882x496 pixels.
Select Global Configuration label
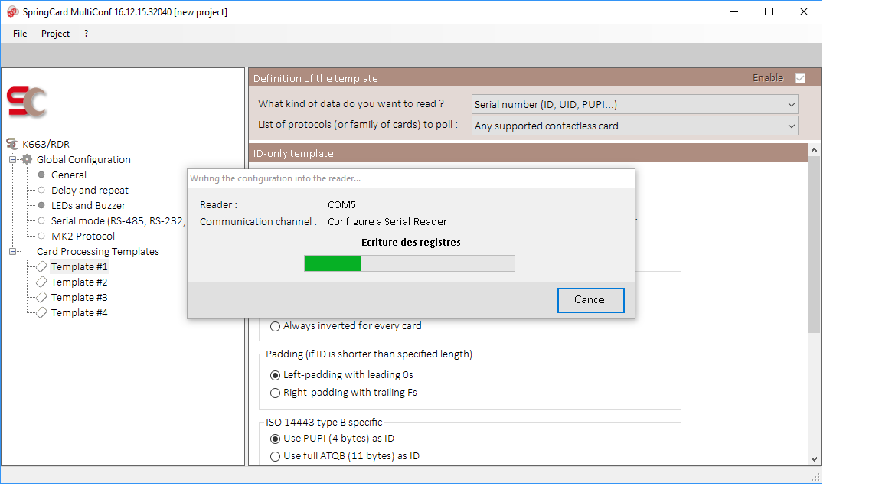pos(83,160)
